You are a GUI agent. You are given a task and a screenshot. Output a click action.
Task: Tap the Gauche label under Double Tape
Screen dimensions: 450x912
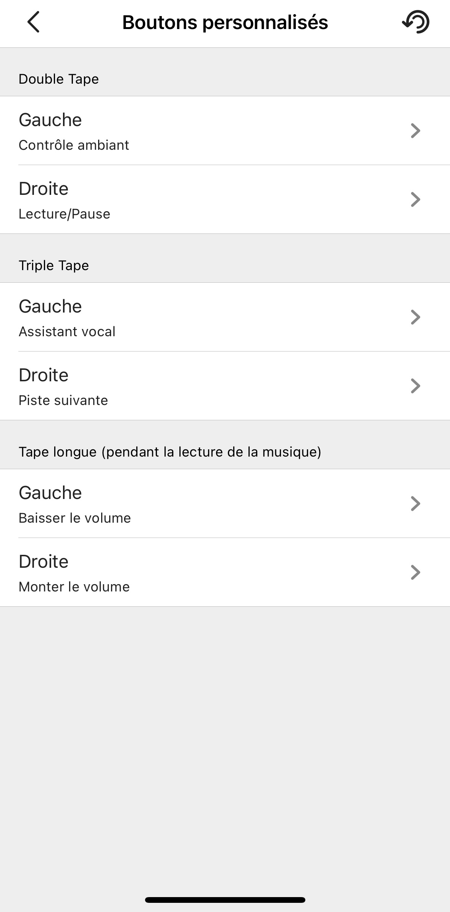point(50,120)
